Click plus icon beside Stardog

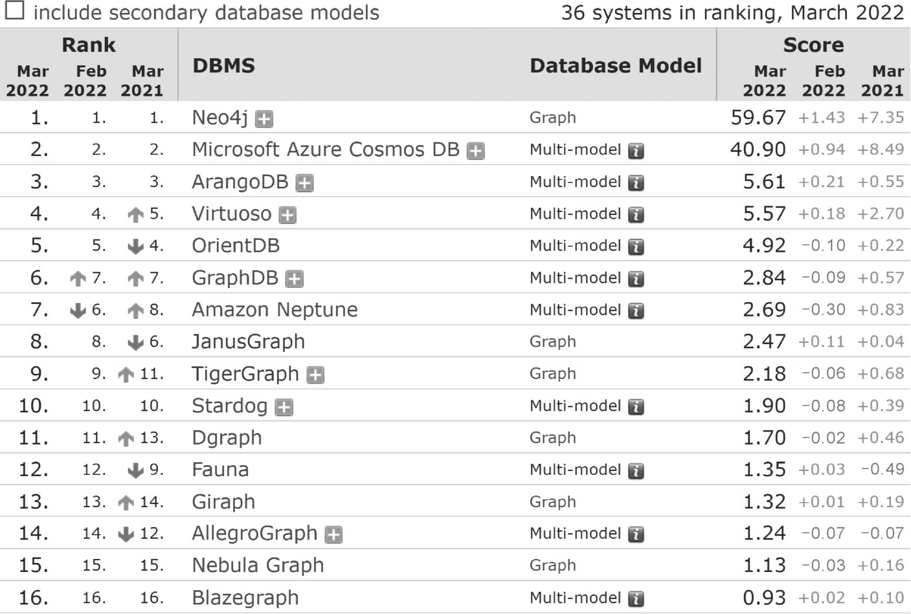(284, 407)
